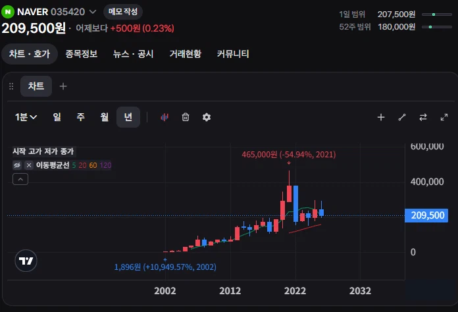Click the 1,896원 low price annotation
Viewport: 458px width, 312px height.
[165, 267]
